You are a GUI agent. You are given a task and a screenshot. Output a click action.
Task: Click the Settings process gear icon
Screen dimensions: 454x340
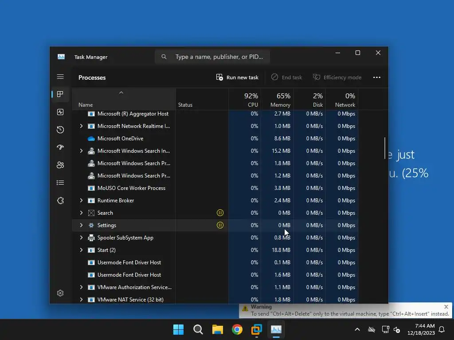[x=91, y=225]
